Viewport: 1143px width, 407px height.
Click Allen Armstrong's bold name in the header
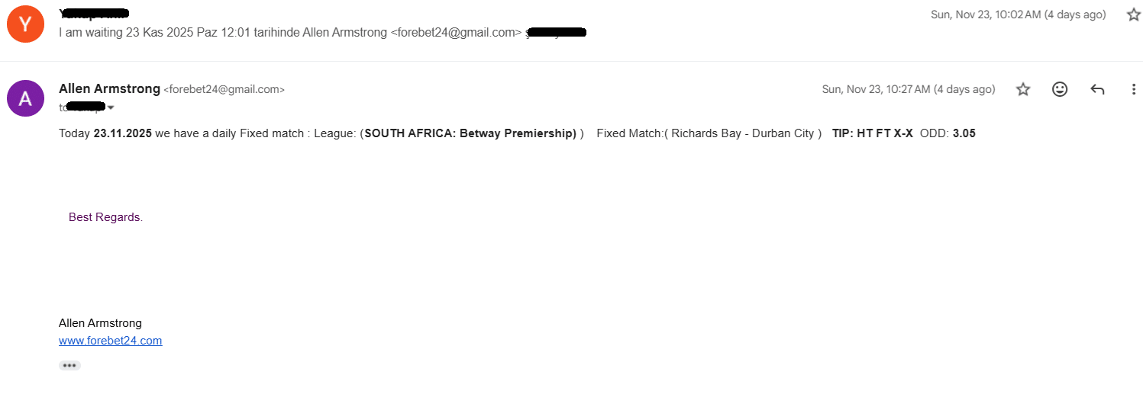coord(109,89)
